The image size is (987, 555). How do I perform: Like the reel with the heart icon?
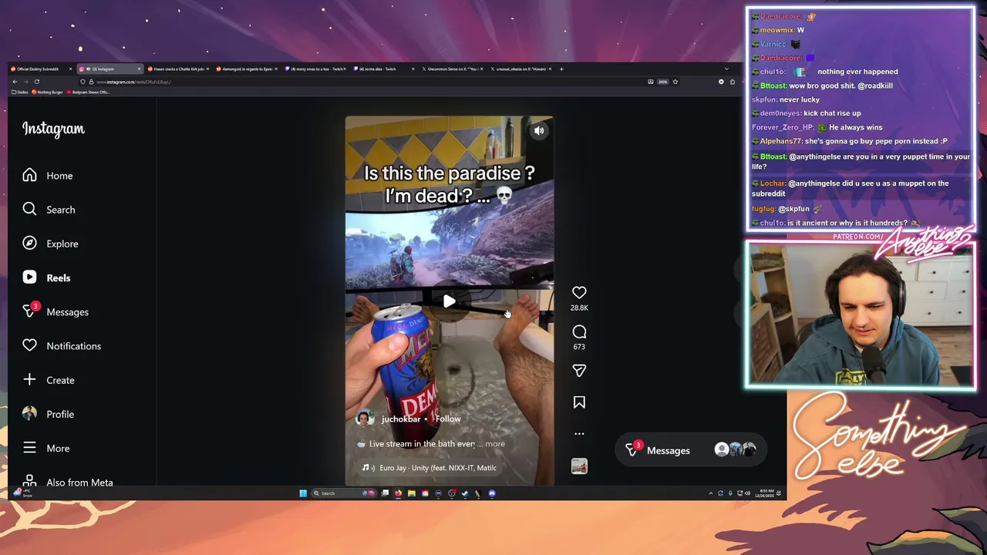point(579,293)
